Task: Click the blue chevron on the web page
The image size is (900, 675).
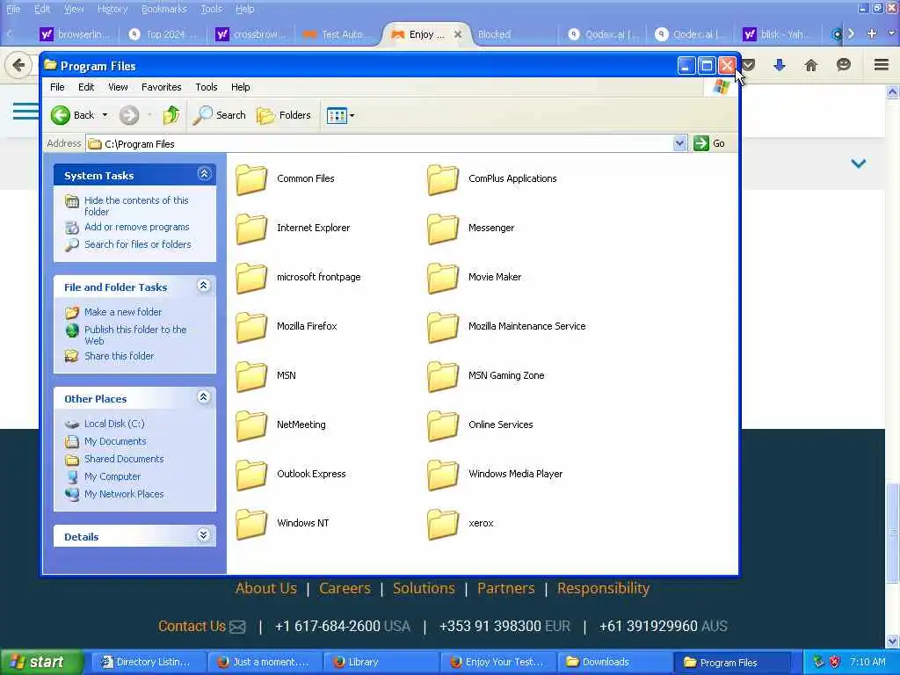Action: point(858,163)
